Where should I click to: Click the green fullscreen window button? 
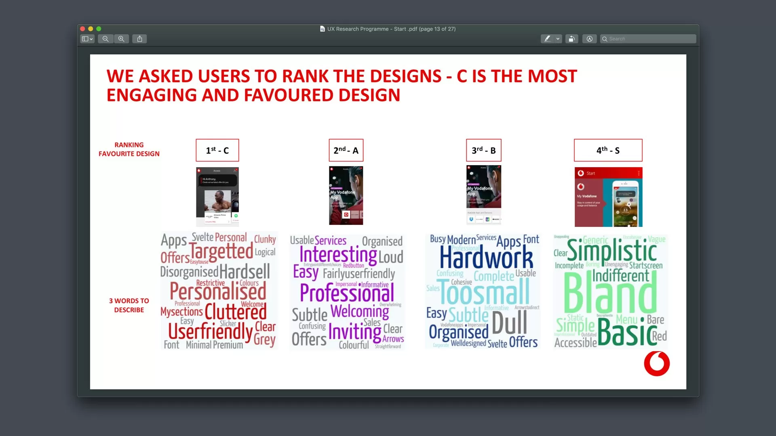click(99, 29)
